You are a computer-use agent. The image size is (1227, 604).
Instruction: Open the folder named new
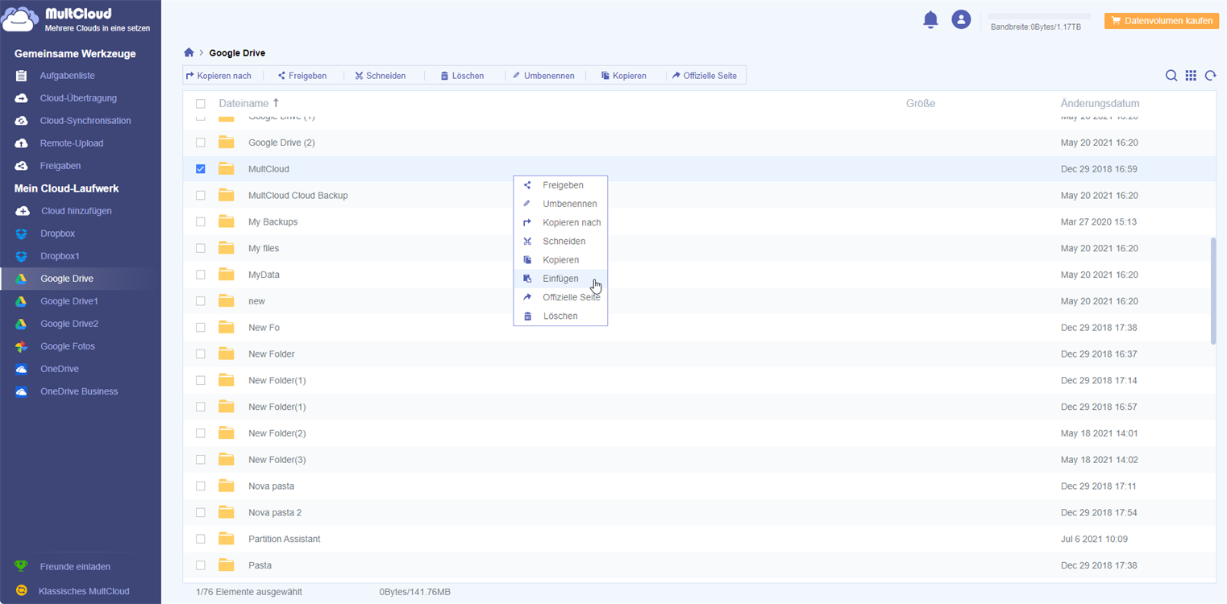pos(256,301)
